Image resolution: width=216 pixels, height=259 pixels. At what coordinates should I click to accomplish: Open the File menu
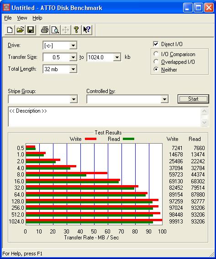pyautogui.click(x=8, y=18)
